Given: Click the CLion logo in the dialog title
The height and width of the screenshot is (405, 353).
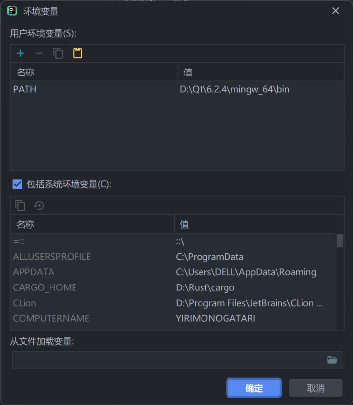Looking at the screenshot, I should pos(11,10).
